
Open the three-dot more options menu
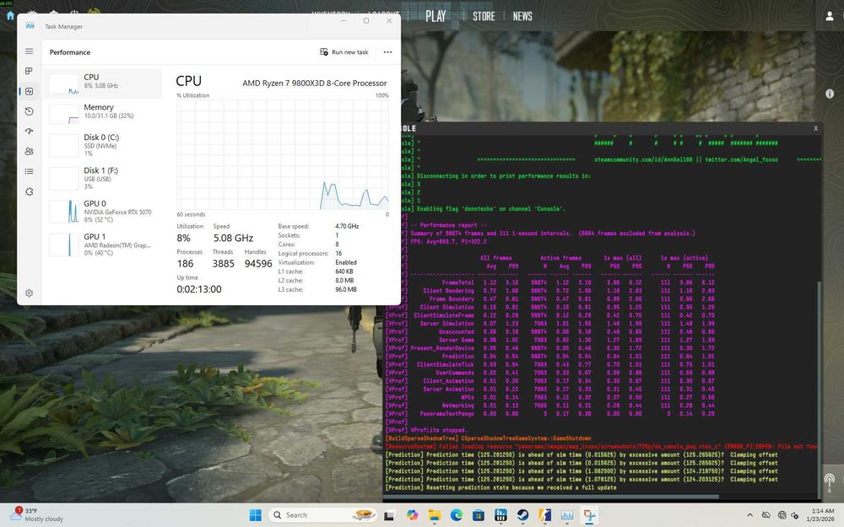pos(387,52)
